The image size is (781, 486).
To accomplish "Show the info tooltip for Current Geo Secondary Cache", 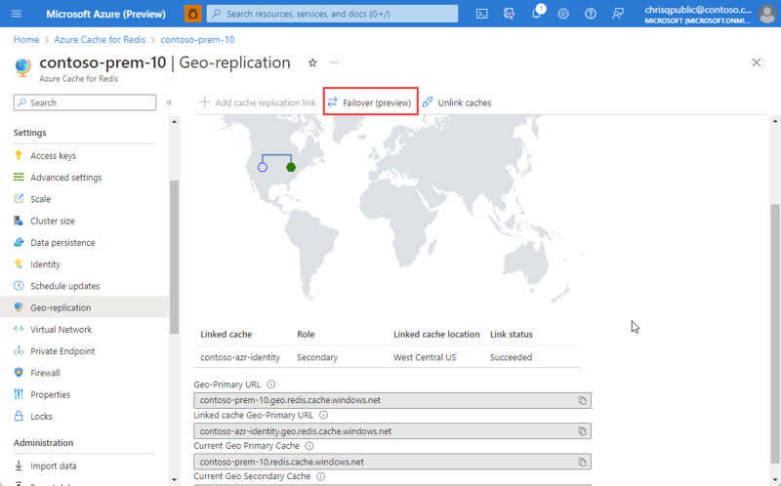I will click(x=321, y=476).
